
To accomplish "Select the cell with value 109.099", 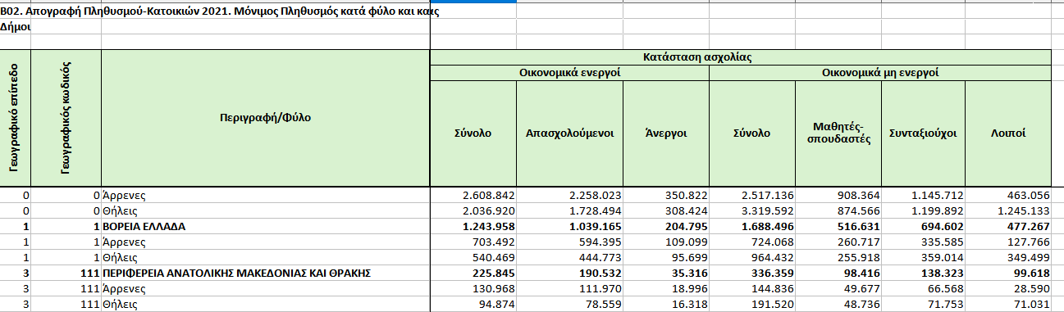I will (666, 242).
